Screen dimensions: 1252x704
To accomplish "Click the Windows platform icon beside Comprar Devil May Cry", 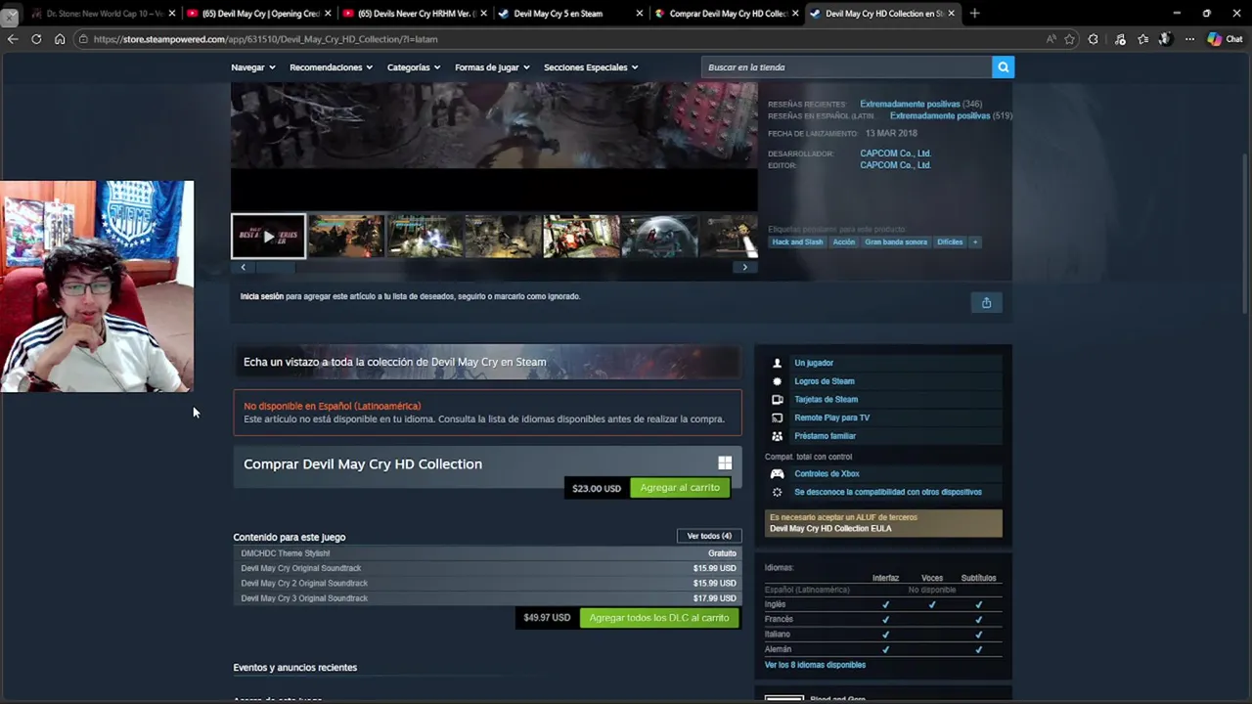I will (725, 463).
